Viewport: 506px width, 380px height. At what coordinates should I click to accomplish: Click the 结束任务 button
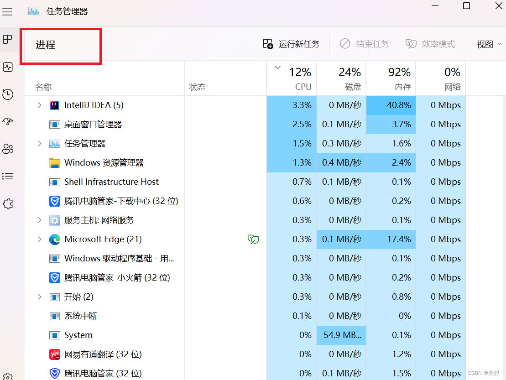(365, 44)
